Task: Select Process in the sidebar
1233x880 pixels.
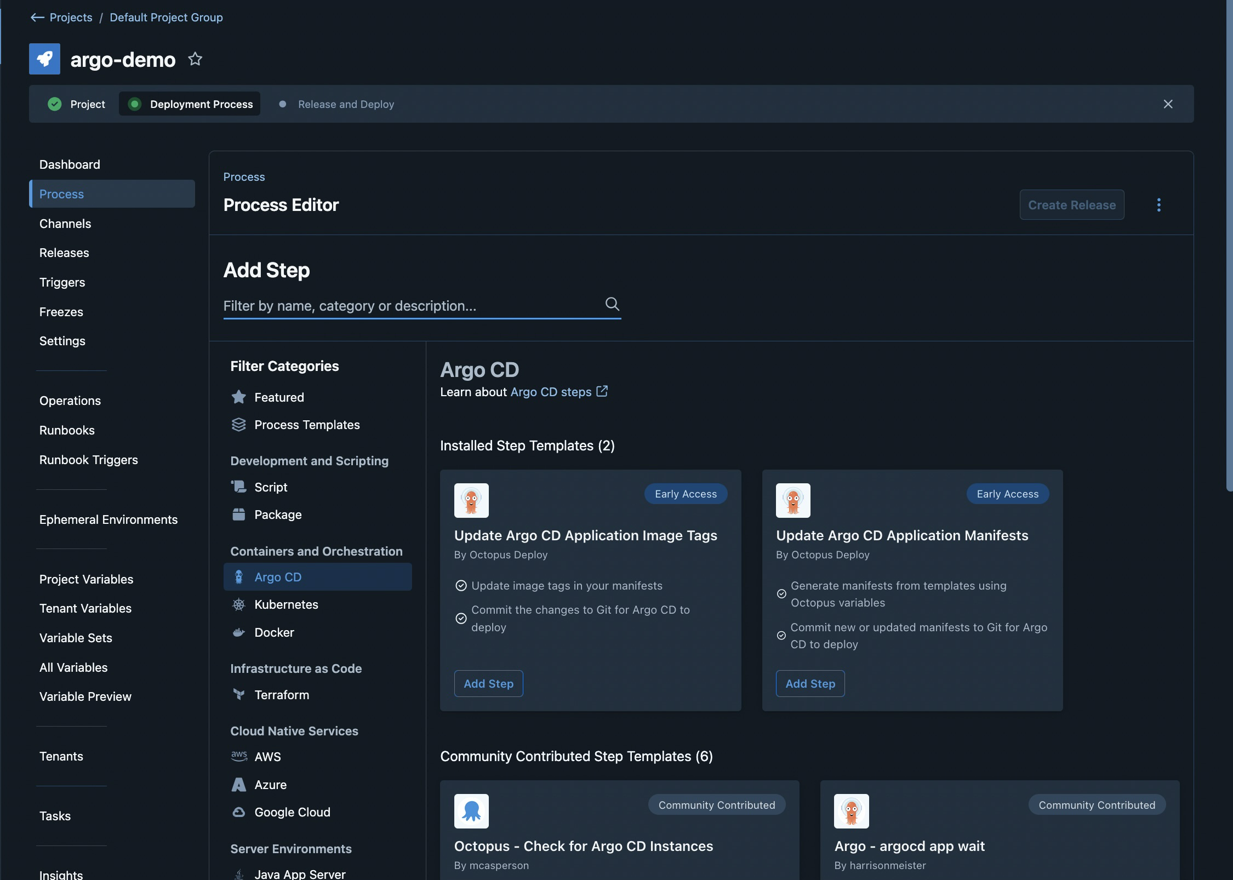Action: pyautogui.click(x=112, y=194)
